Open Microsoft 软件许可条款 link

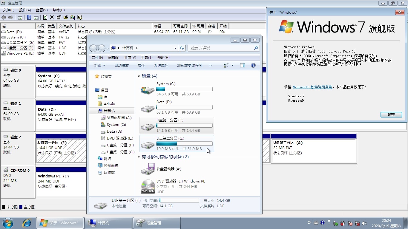312,87
